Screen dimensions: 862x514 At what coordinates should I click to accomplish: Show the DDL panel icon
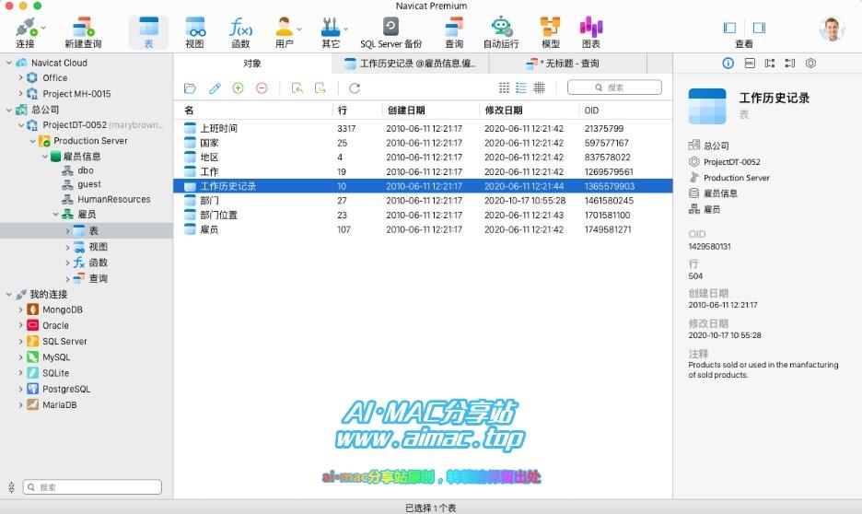pyautogui.click(x=750, y=64)
